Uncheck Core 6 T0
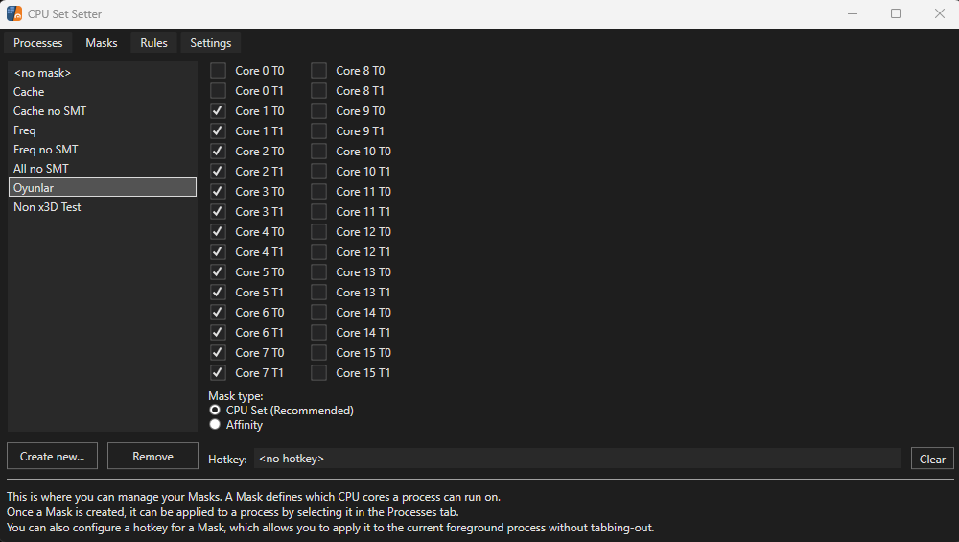 click(218, 313)
